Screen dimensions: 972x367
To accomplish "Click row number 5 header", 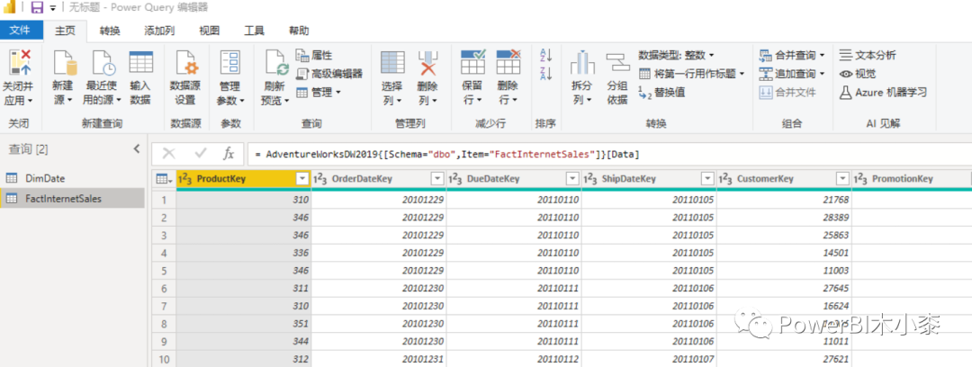I will tap(164, 271).
